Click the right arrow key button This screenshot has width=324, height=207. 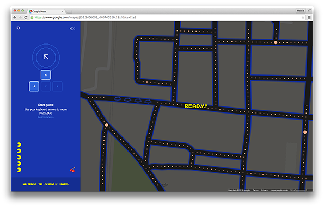[57, 86]
